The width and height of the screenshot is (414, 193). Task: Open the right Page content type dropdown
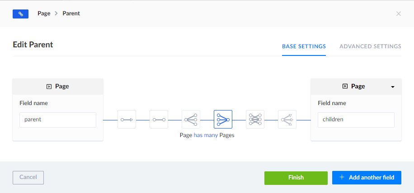[392, 87]
